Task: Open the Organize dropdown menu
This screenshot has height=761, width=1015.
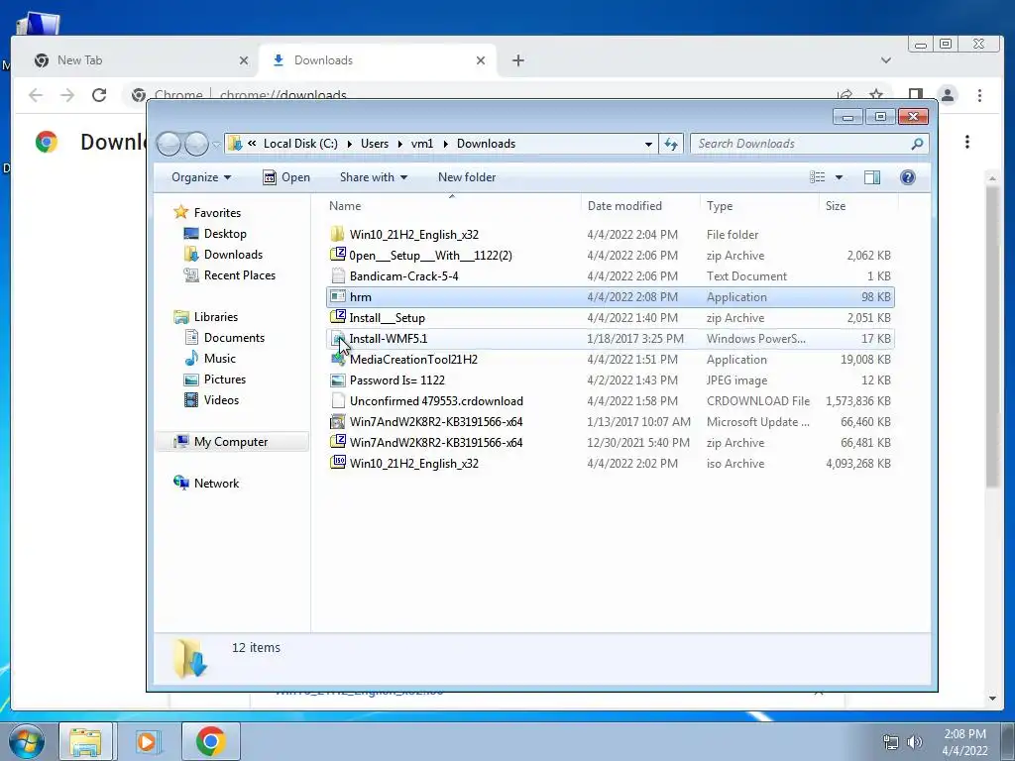Action: point(200,177)
